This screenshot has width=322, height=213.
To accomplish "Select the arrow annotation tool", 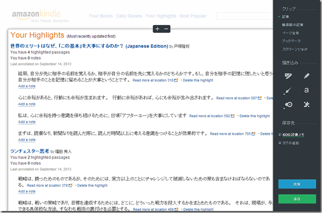I will [x=287, y=91].
